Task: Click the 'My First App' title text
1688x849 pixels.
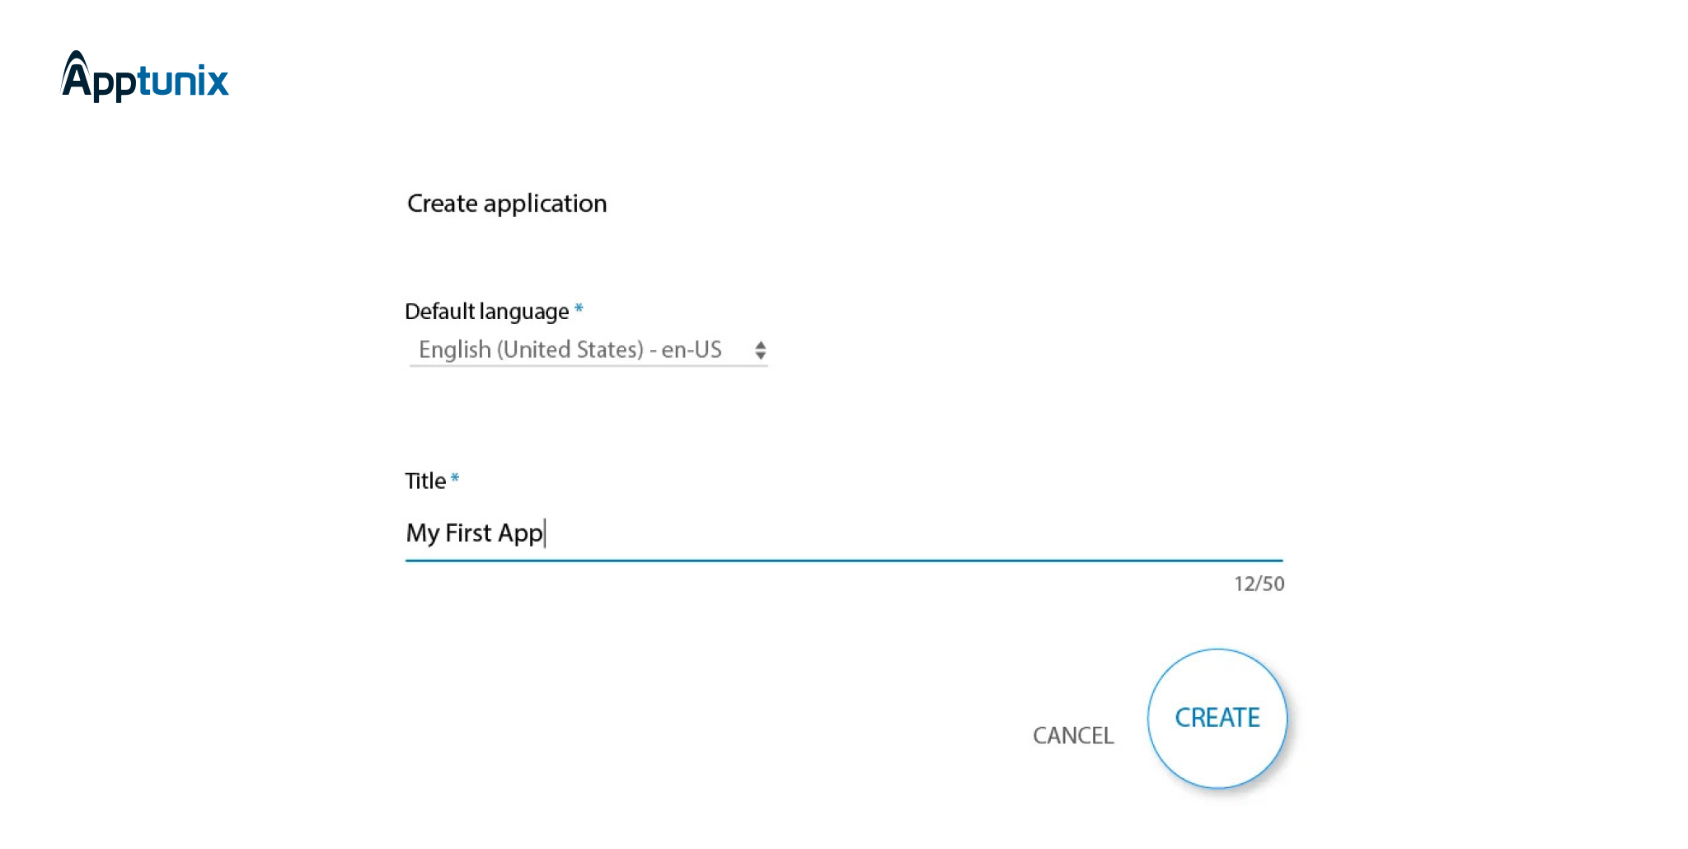Action: (x=474, y=533)
